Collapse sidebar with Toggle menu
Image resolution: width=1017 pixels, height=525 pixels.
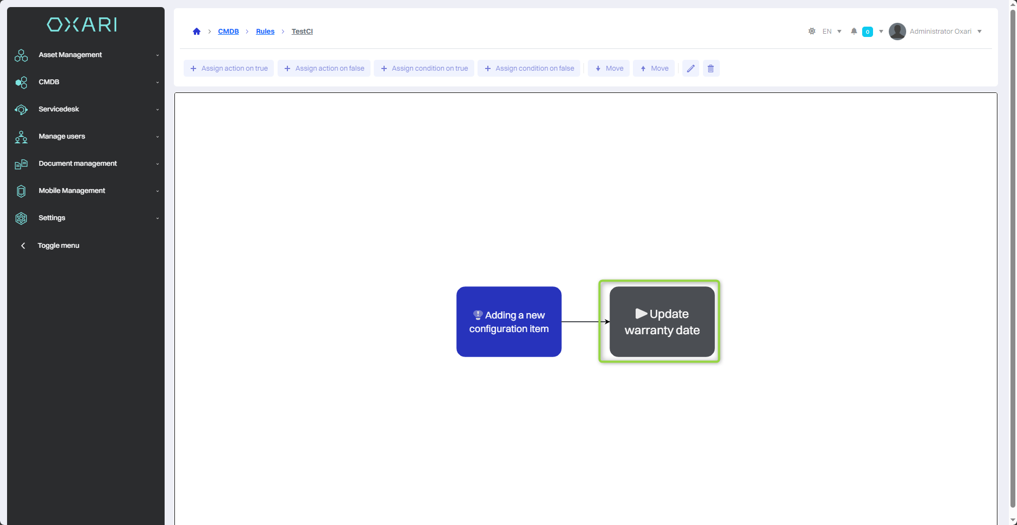pos(58,246)
